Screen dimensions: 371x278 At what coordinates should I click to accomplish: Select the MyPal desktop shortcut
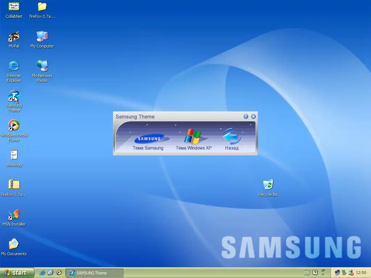click(14, 40)
